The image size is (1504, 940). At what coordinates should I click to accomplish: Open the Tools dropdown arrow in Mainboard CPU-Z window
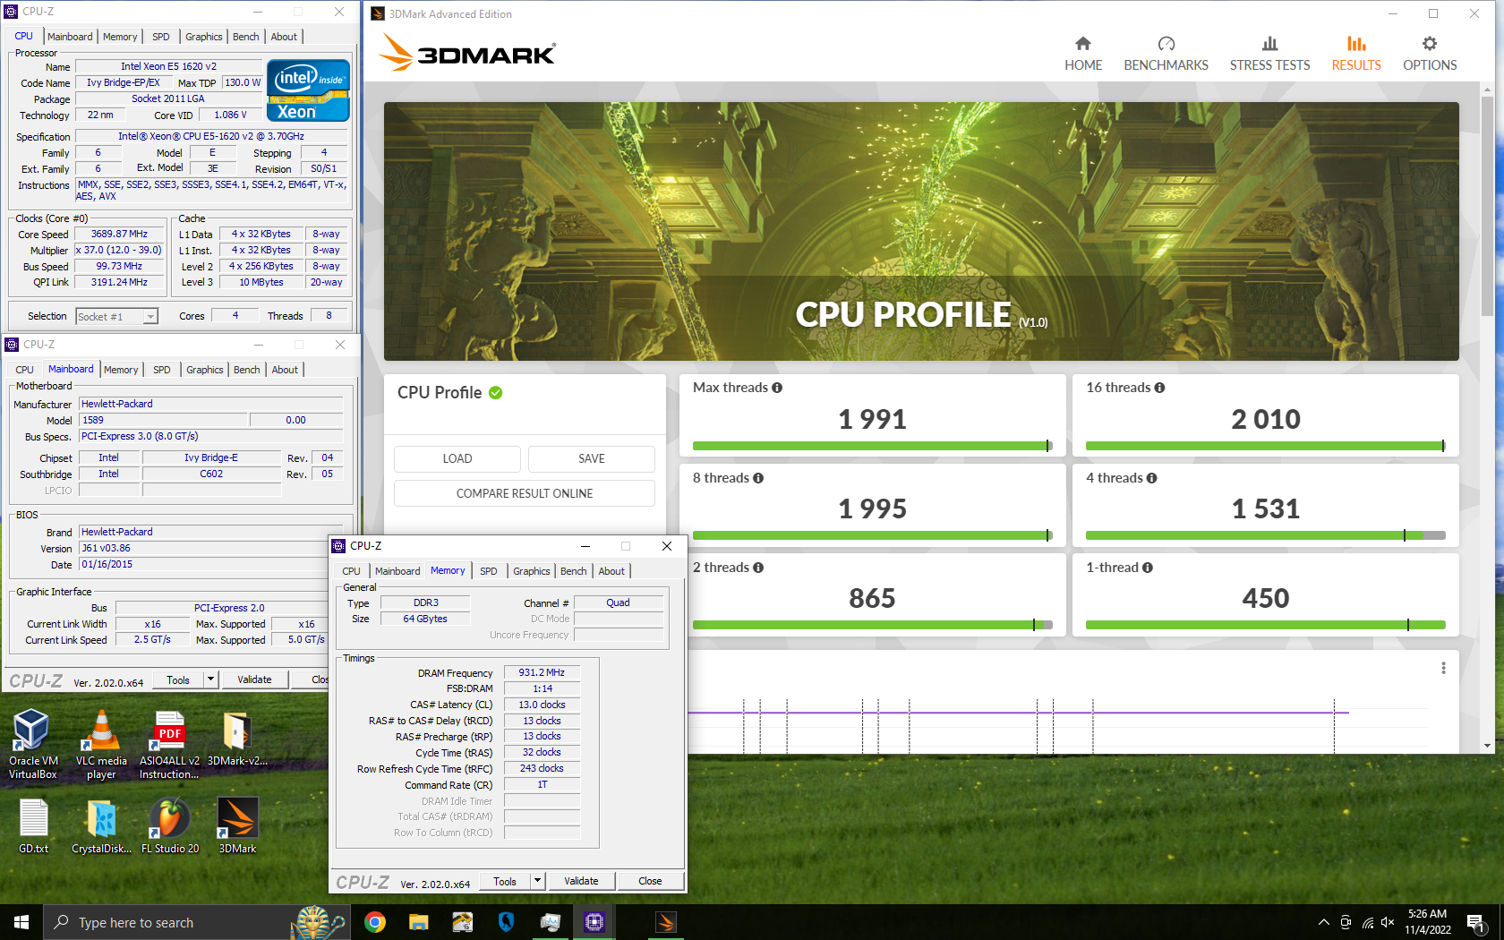(211, 679)
